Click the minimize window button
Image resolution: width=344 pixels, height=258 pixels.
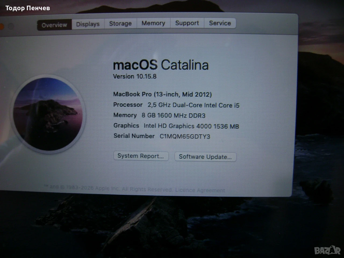(1, 27)
